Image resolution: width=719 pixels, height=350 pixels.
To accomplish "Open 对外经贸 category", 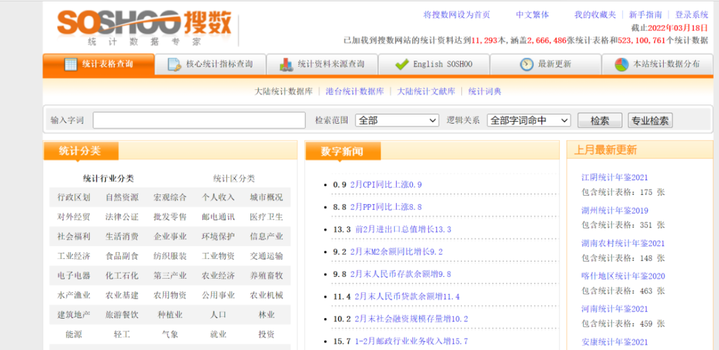I will (x=74, y=217).
